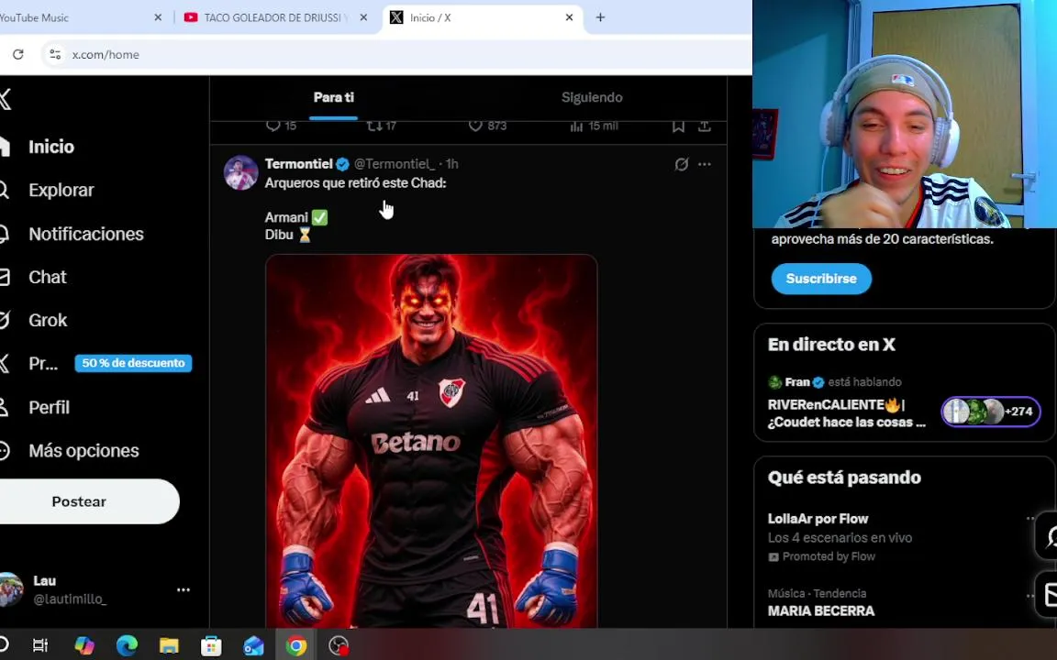Reload the page with refresh icon

18,55
